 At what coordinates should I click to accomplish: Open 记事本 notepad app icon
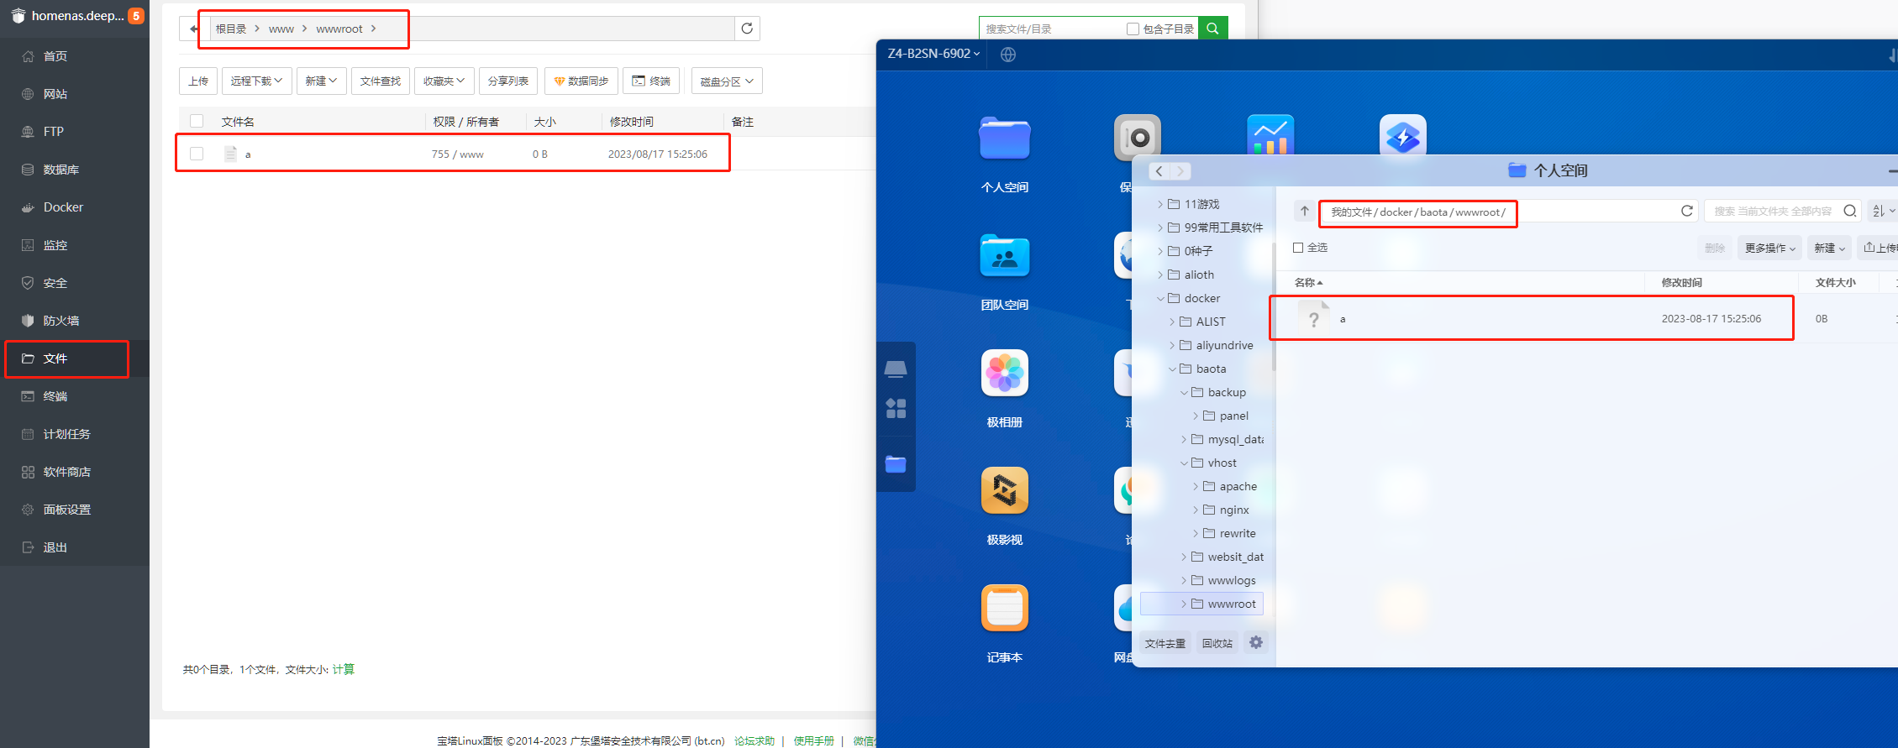(1005, 608)
